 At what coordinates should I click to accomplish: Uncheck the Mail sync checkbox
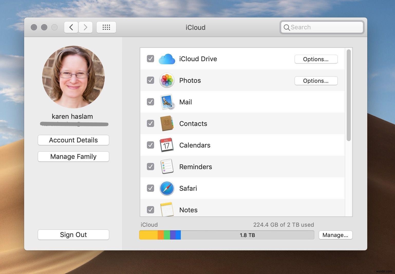(151, 102)
